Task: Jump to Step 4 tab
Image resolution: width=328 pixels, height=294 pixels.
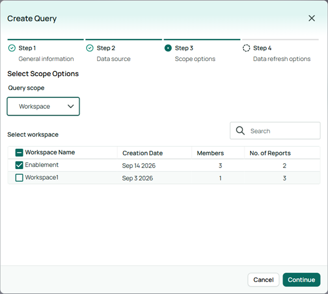Action: (280, 51)
